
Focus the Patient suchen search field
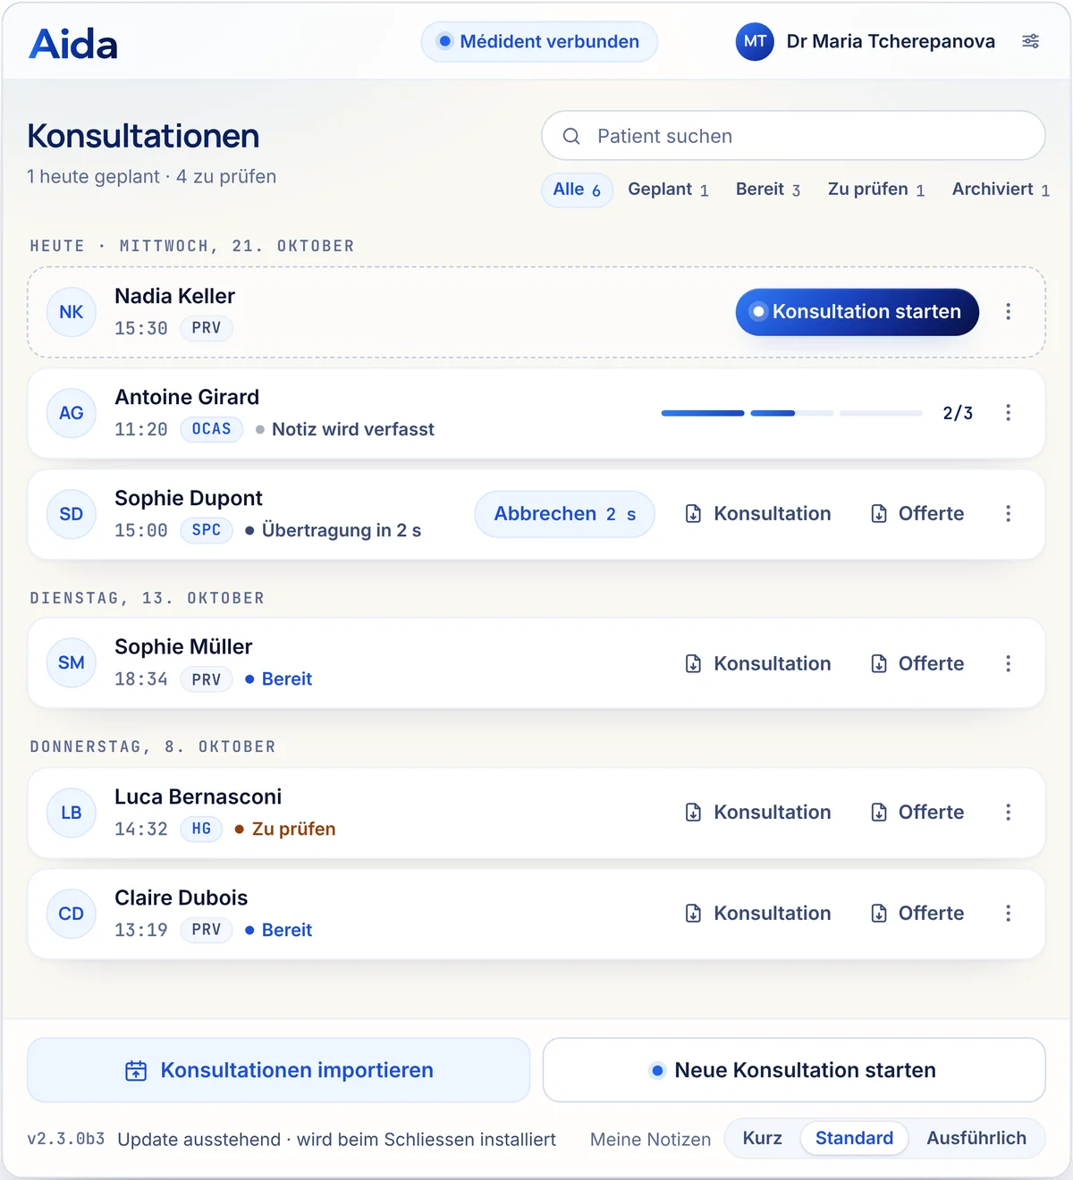794,136
